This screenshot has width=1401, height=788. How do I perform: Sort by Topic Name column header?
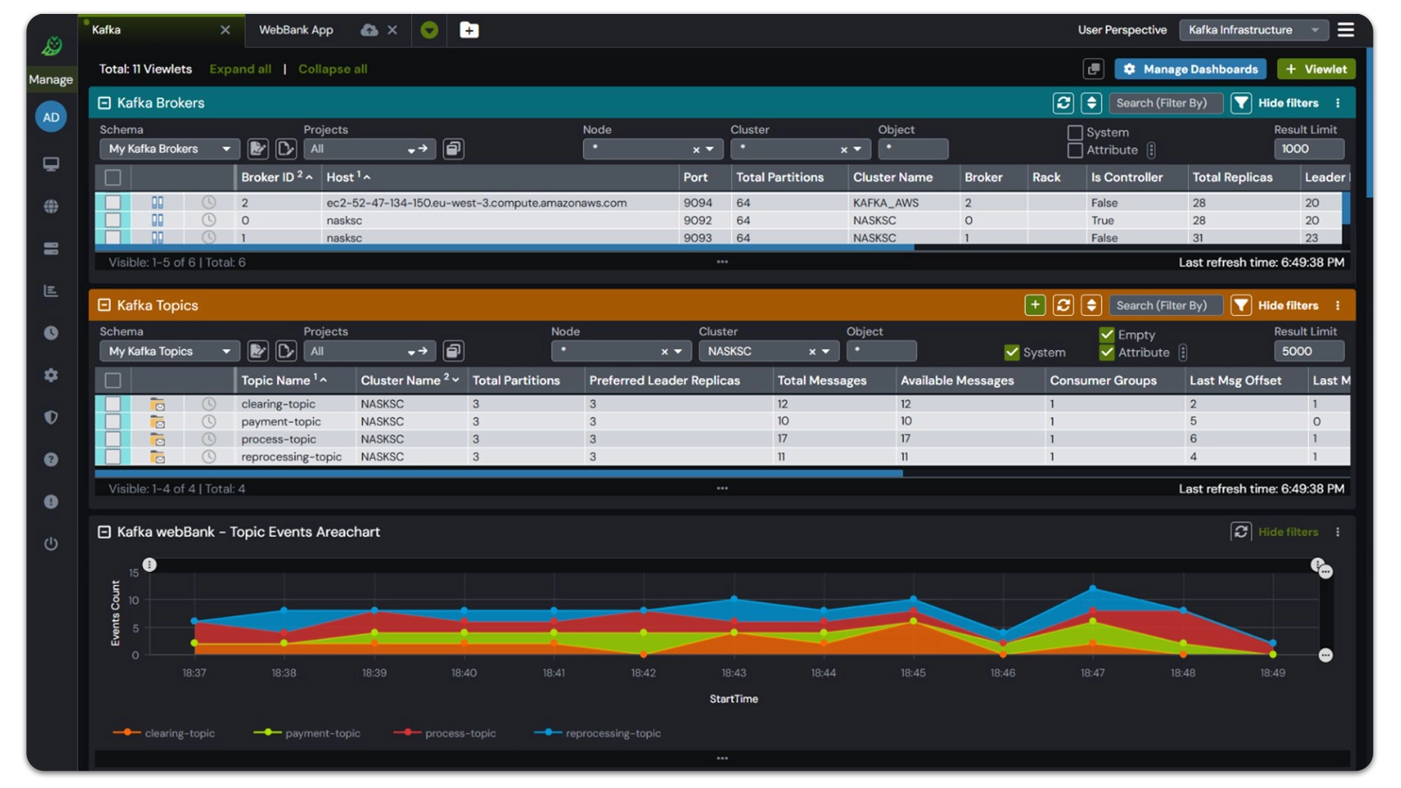(x=276, y=380)
